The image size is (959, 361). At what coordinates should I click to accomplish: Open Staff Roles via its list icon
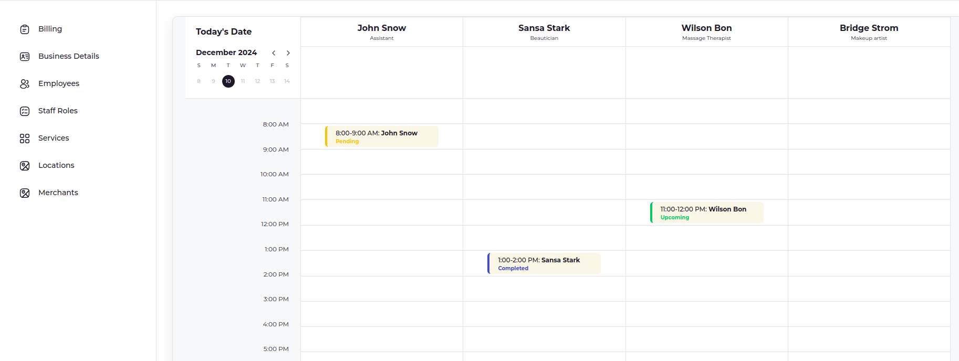pyautogui.click(x=25, y=111)
